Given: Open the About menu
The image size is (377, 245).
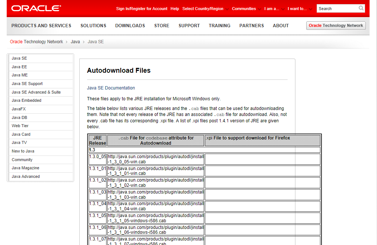Looking at the screenshot, I should [x=281, y=25].
